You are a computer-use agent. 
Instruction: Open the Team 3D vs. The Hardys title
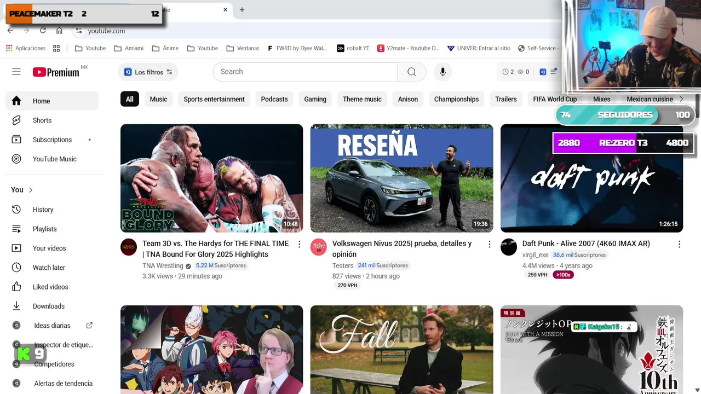(215, 249)
